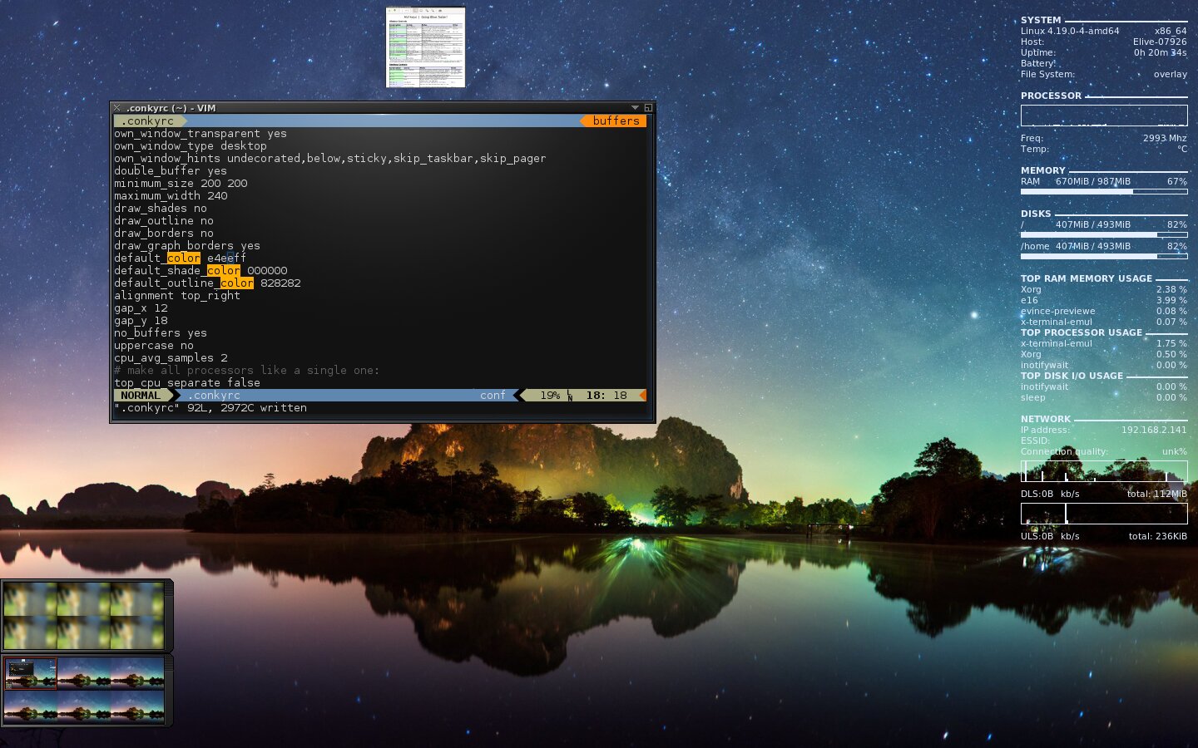The width and height of the screenshot is (1198, 748).
Task: Place cursor on 'own_window_type desktop' line
Action: [191, 146]
